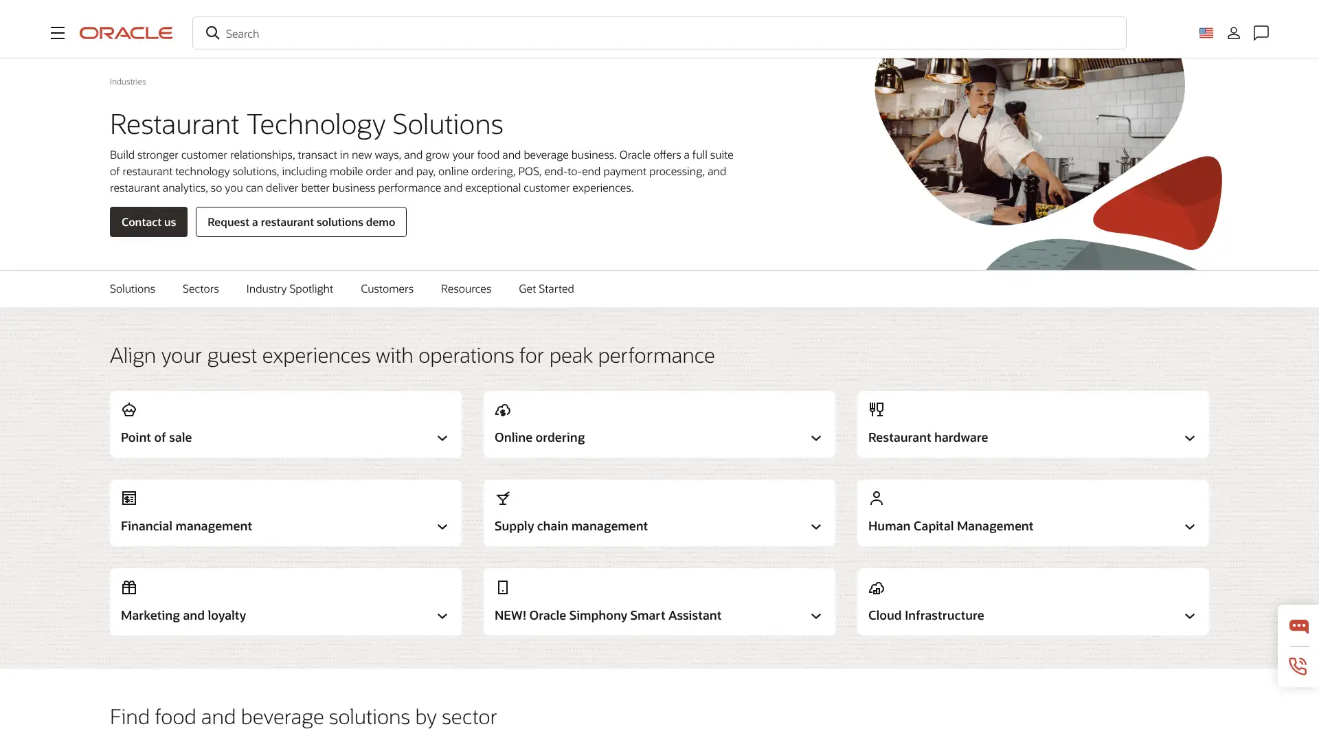The image size is (1319, 742).
Task: Expand the Point of sale card
Action: [x=286, y=425]
